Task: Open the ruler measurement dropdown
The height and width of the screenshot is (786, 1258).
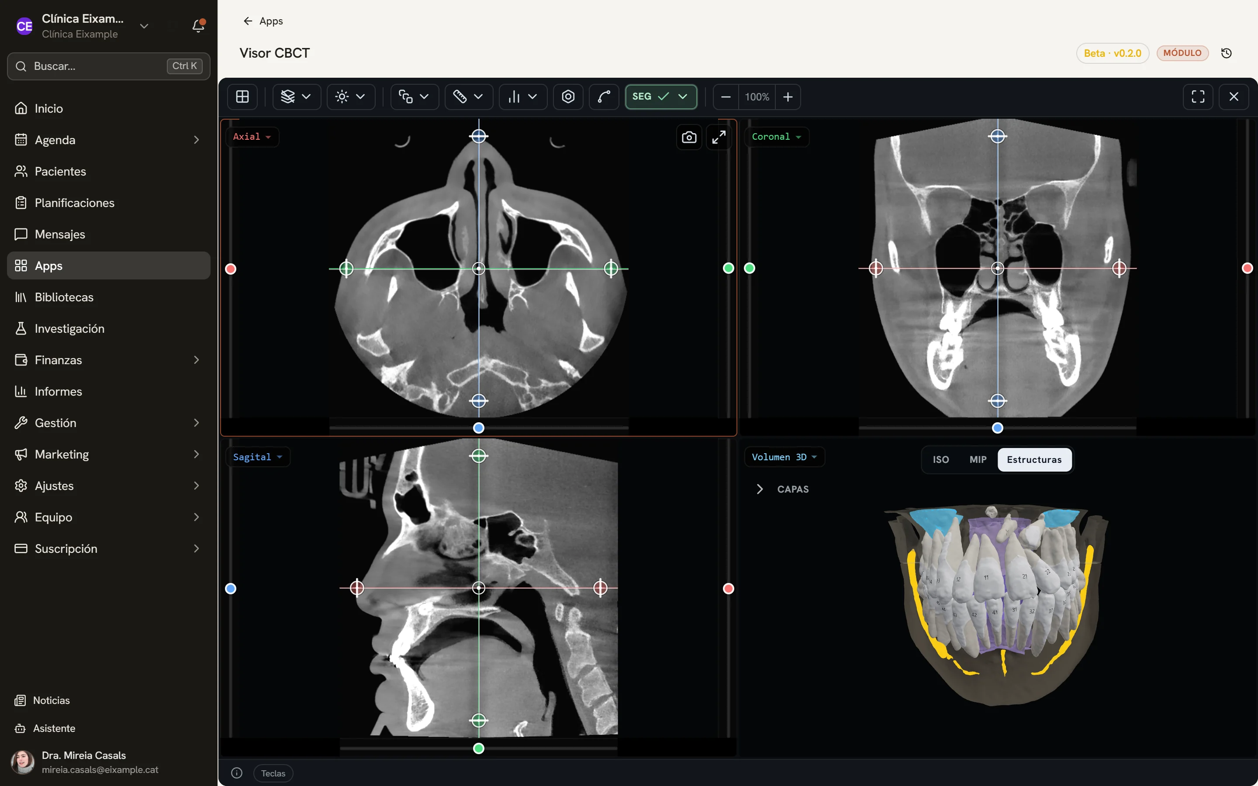Action: pyautogui.click(x=469, y=97)
